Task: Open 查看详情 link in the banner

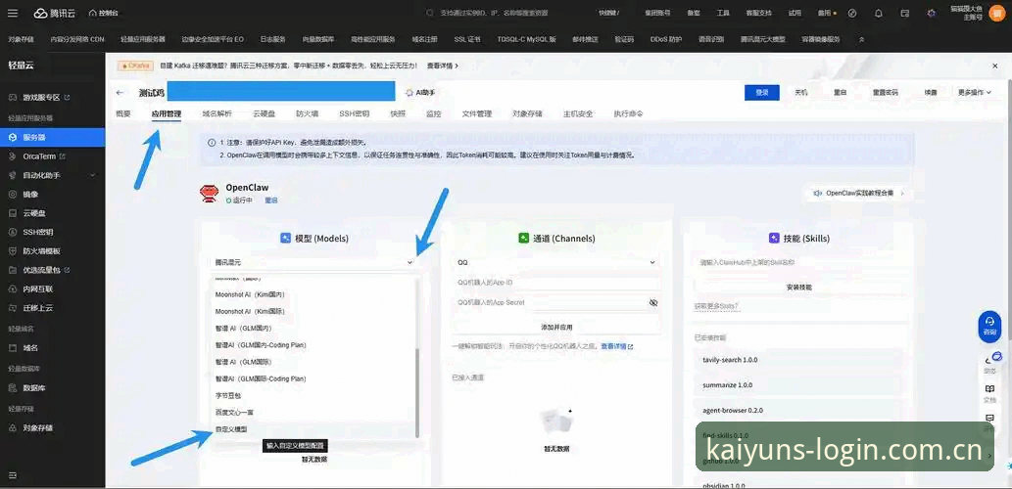Action: [442, 66]
